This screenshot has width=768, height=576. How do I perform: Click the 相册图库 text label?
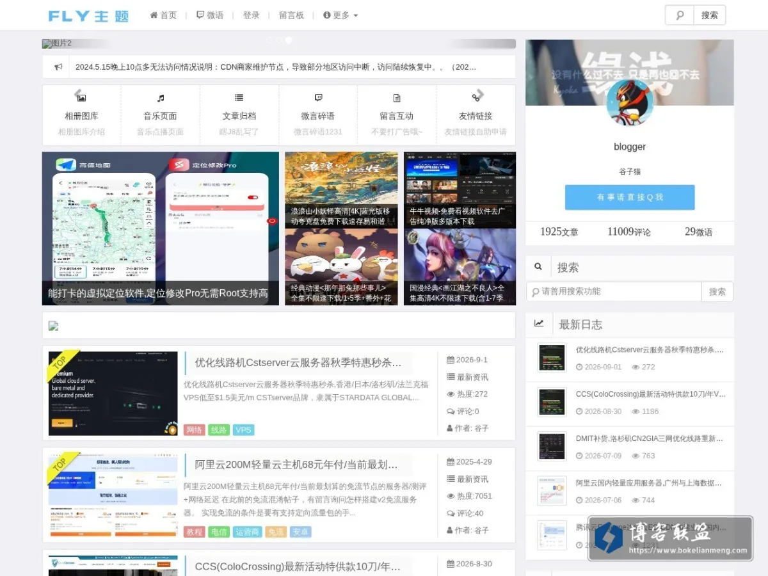click(x=81, y=116)
